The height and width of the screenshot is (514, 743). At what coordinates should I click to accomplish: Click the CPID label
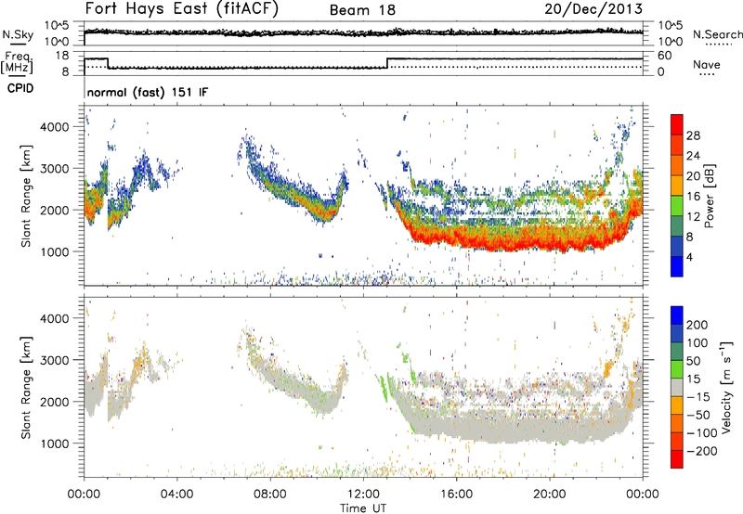20,88
